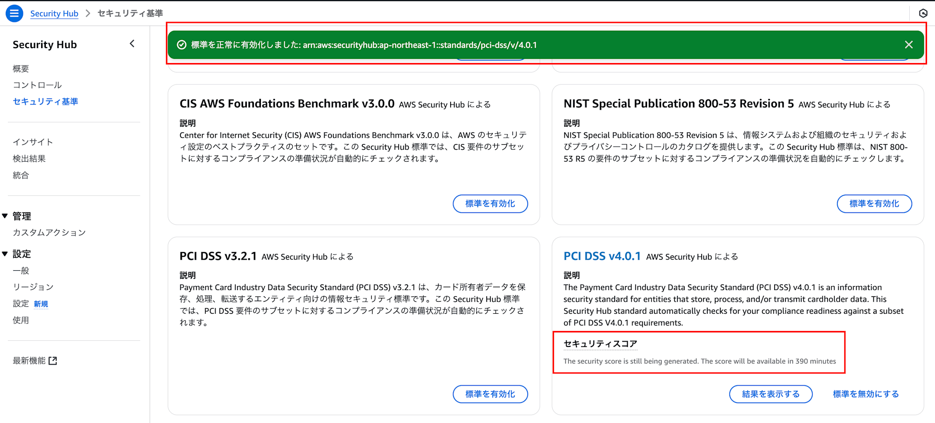The image size is (935, 423).
Task: Open 概要 in the sidebar
Action: point(21,69)
